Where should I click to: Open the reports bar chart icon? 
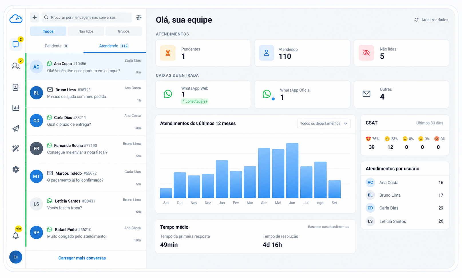tap(16, 108)
